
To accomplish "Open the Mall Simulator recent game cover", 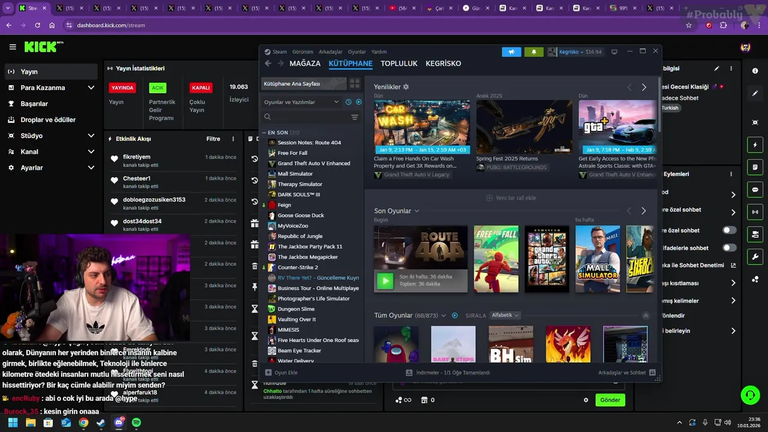I will (598, 259).
